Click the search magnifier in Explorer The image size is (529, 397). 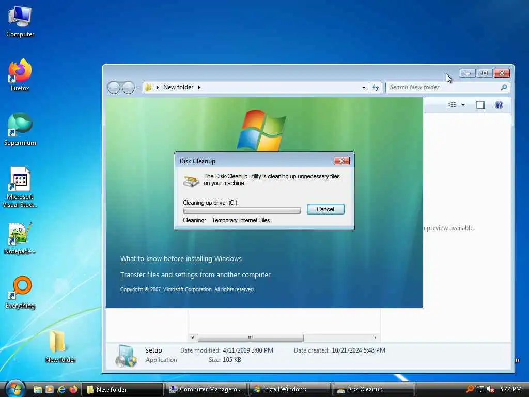(504, 87)
